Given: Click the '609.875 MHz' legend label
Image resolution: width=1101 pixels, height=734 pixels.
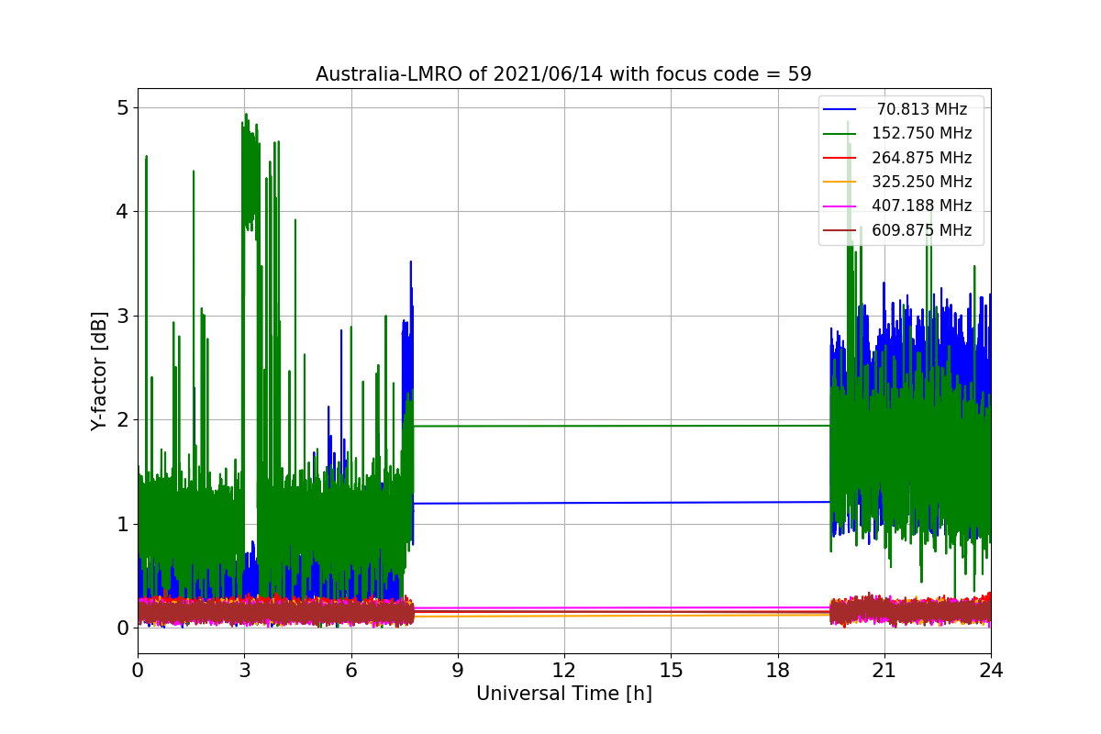Looking at the screenshot, I should tap(922, 230).
